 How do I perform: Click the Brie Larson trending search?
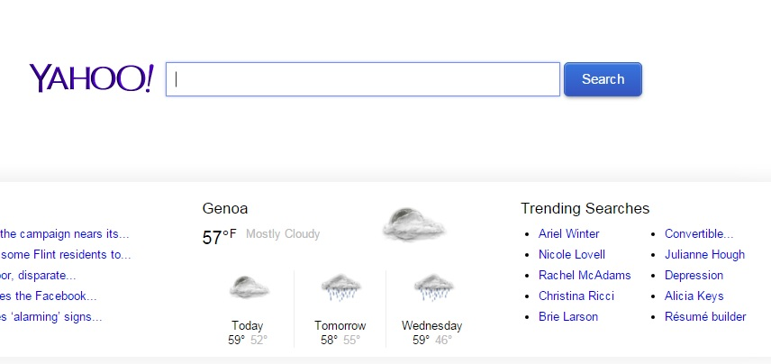point(567,316)
